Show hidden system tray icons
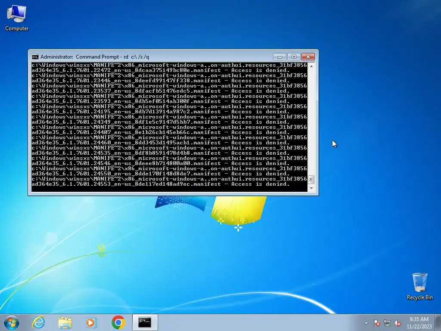Viewport: 441px width, 331px height. coord(366,323)
